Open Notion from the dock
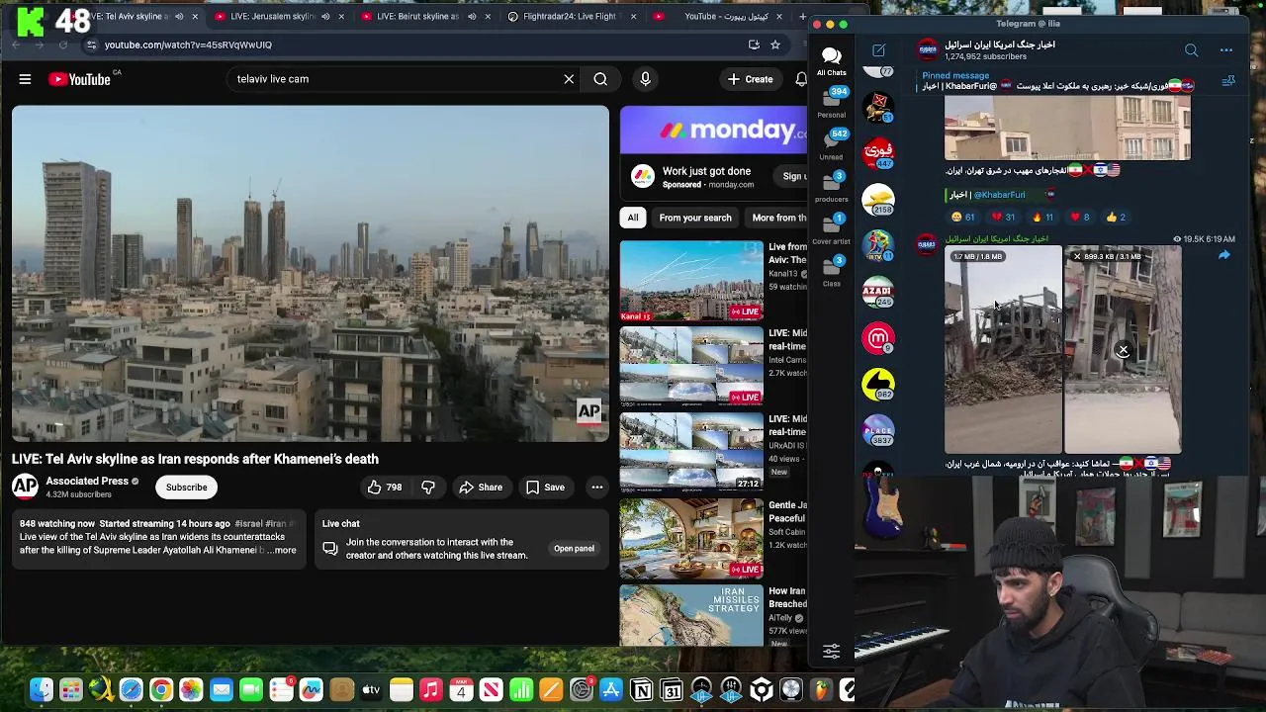Viewport: 1266px width, 712px height. 641,690
